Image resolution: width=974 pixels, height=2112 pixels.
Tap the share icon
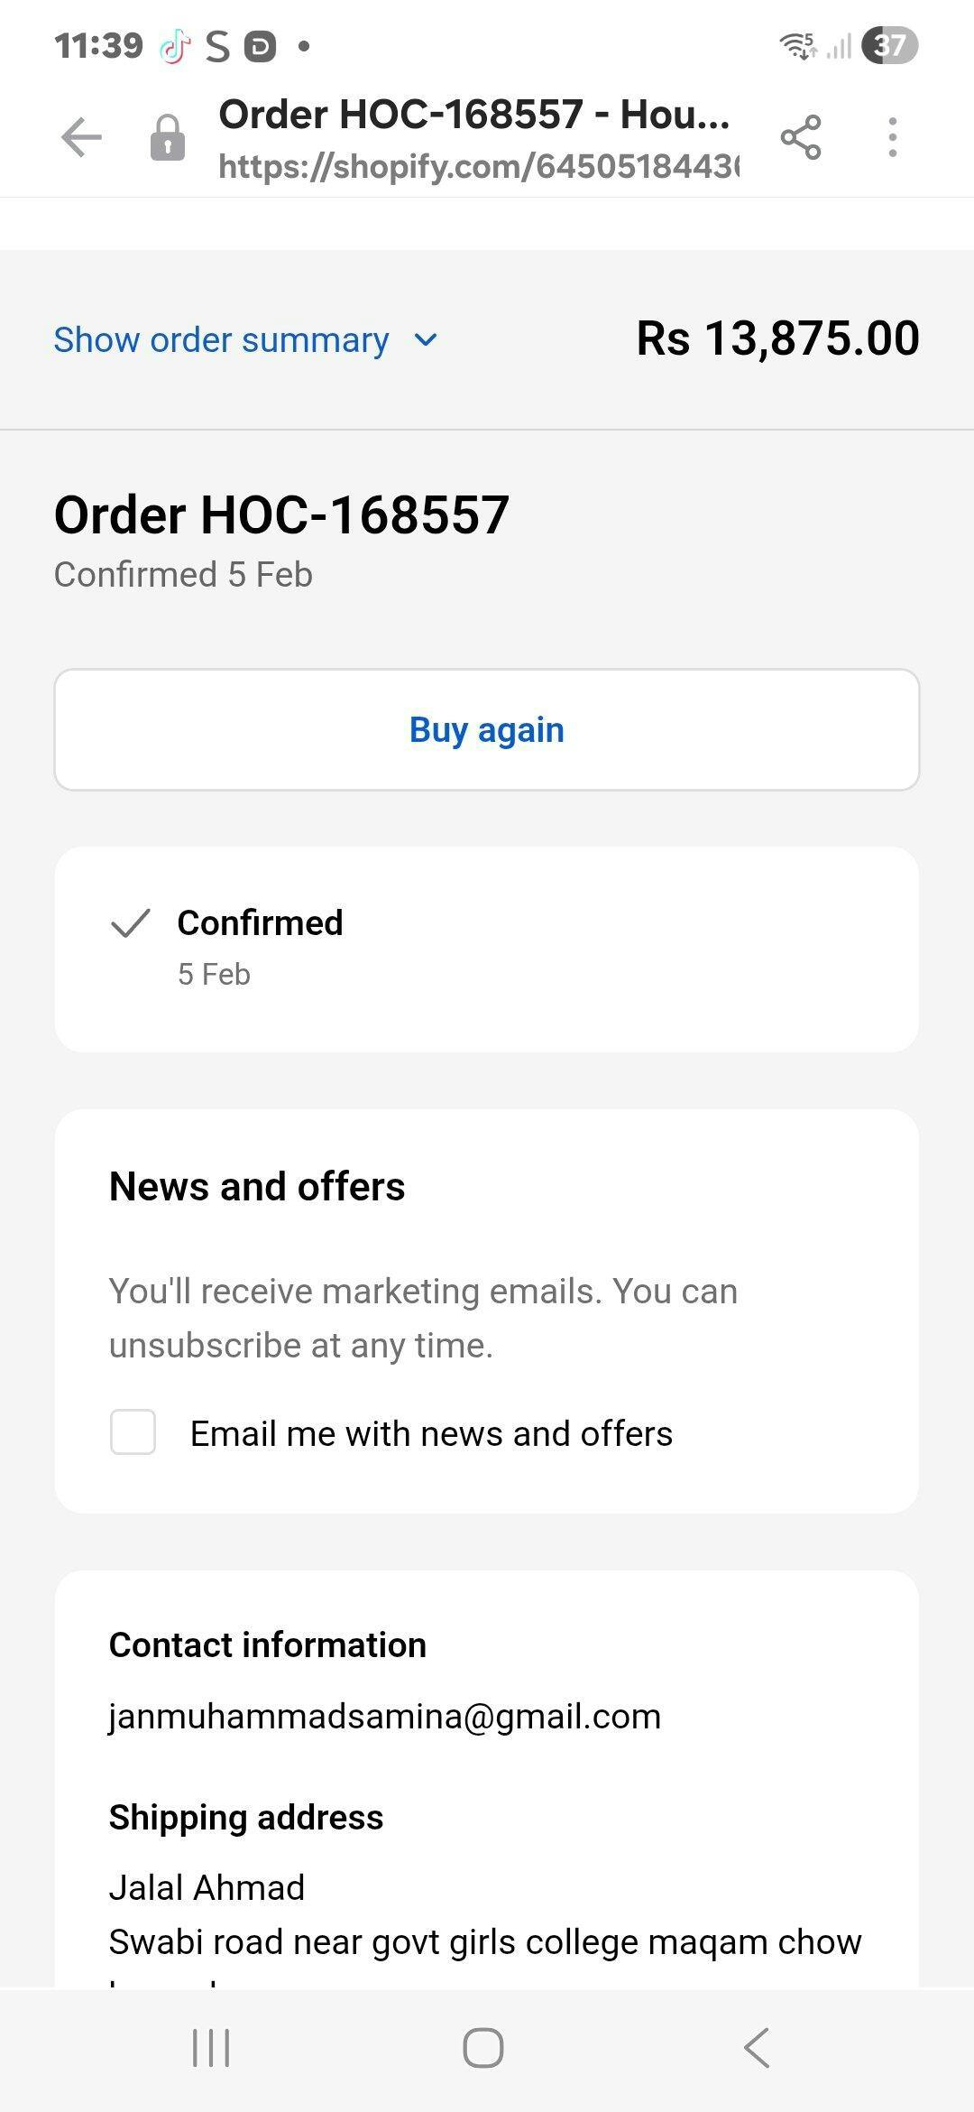click(x=801, y=138)
